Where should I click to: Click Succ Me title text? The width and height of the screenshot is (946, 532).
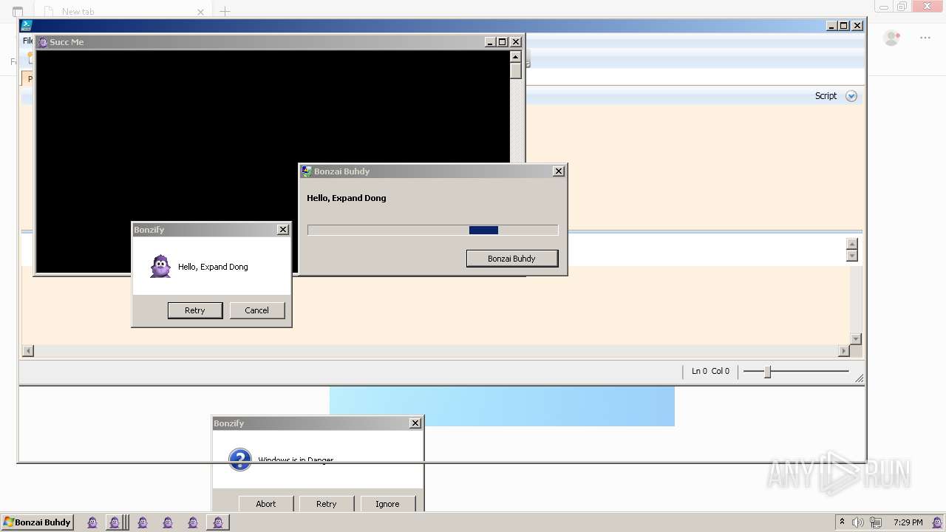click(67, 42)
